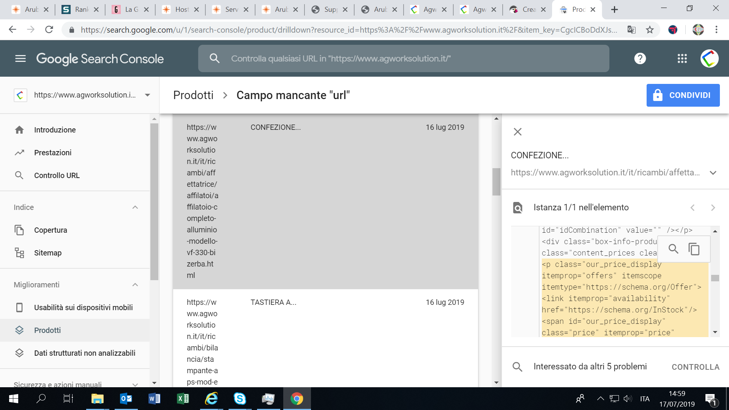
Task: Open the Google apps grid
Action: point(682,58)
